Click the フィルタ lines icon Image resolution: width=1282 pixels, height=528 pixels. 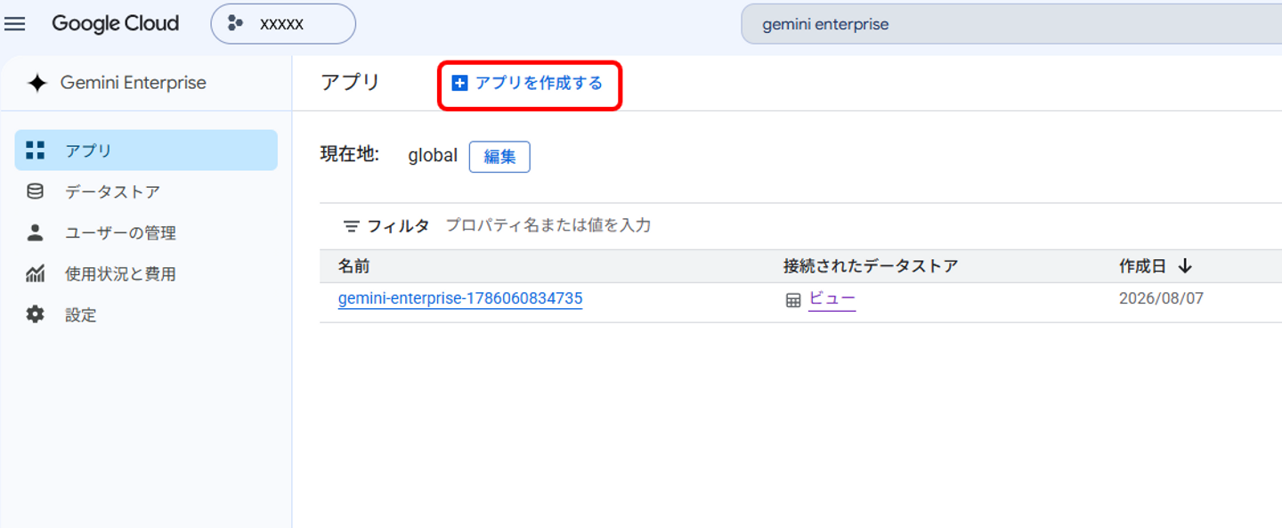pos(352,226)
